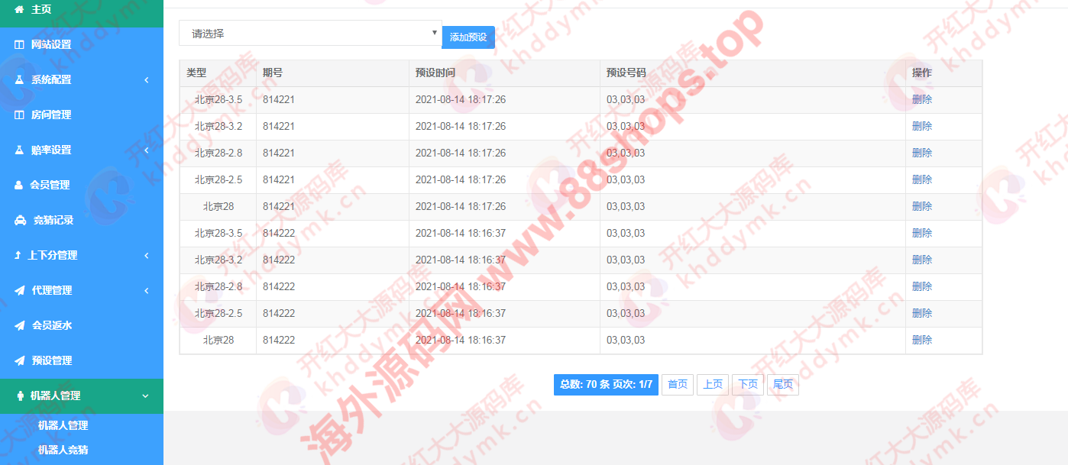Click the flask icon next to 系统配置
Image resolution: width=1068 pixels, height=465 pixels.
point(19,79)
